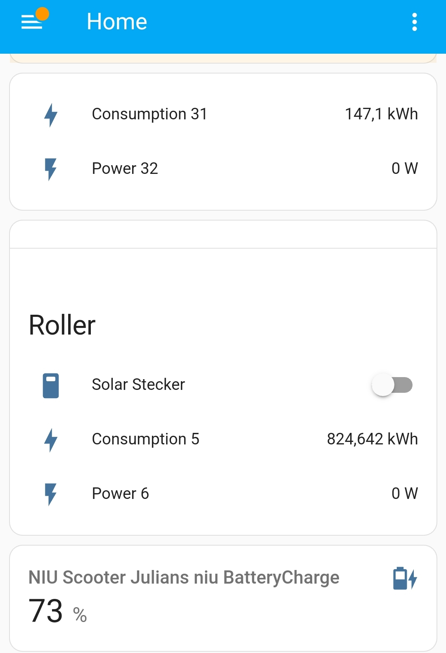Open Consumption 5 entity details

[145, 439]
